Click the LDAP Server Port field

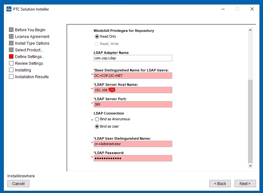133,104
